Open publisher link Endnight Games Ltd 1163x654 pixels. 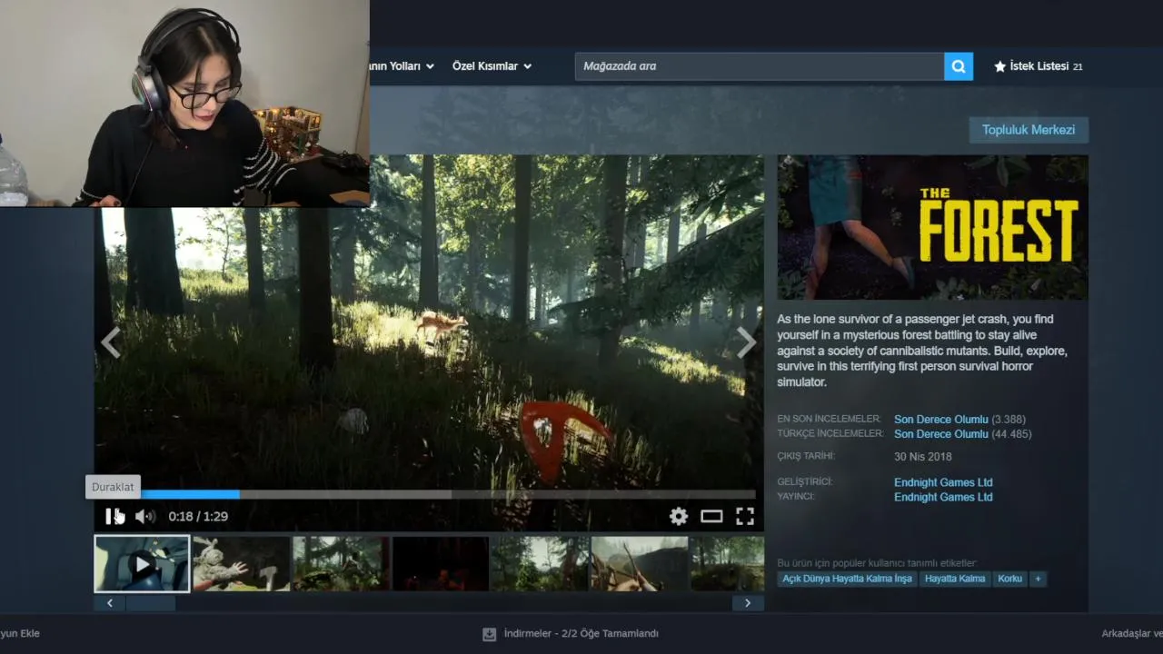(x=943, y=497)
